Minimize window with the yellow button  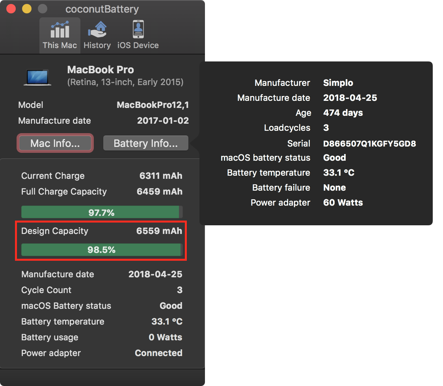point(27,9)
